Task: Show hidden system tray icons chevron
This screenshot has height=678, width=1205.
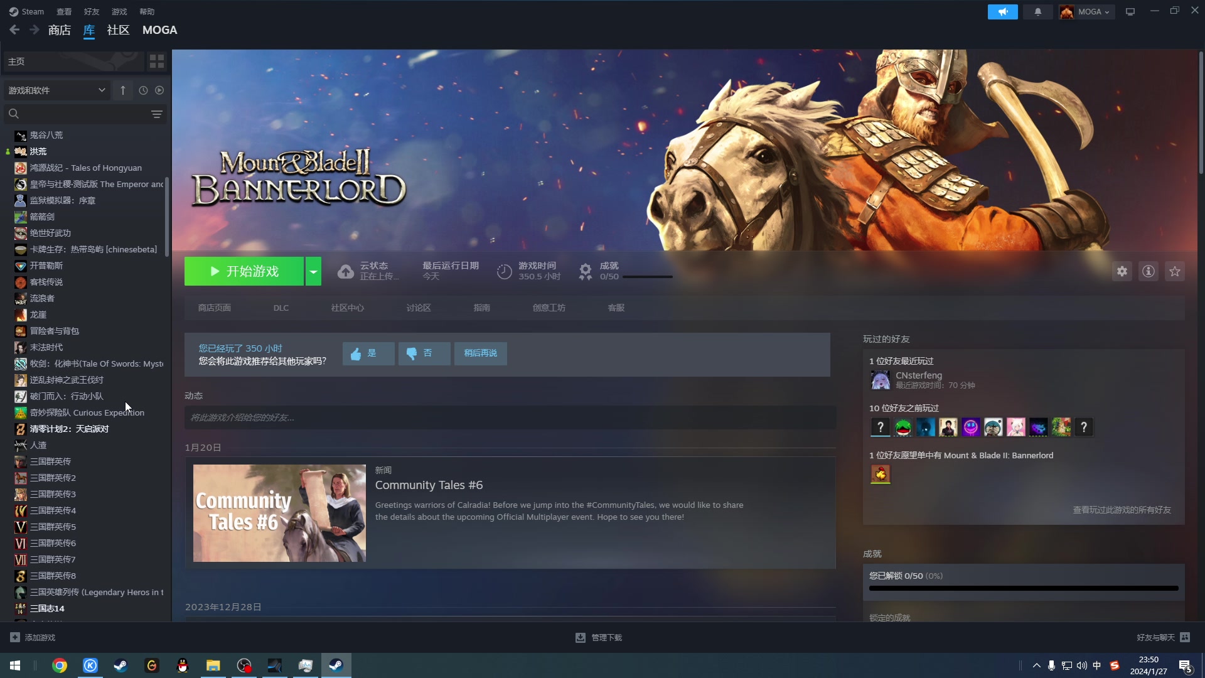Action: (1036, 665)
